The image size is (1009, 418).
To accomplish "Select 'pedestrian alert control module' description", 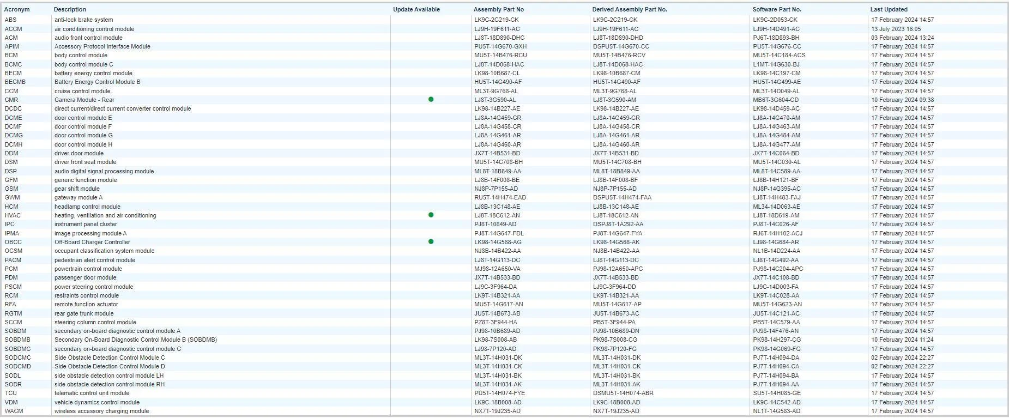I will 95,261.
